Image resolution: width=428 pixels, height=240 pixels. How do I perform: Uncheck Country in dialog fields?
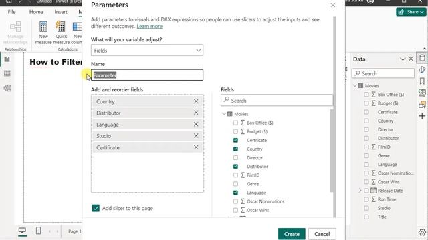[x=235, y=149]
